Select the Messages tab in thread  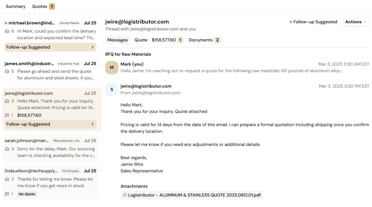[118, 40]
